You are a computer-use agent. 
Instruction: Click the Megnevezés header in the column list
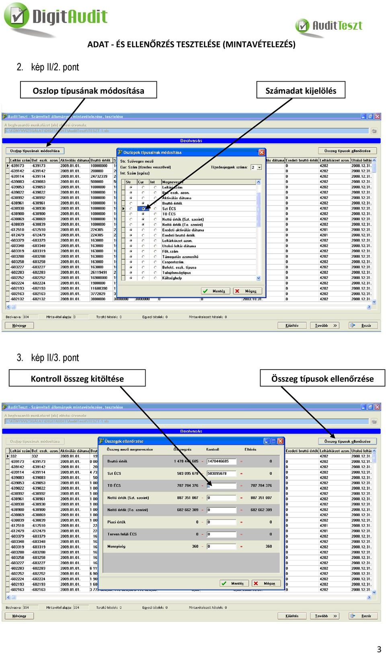pyautogui.click(x=208, y=182)
